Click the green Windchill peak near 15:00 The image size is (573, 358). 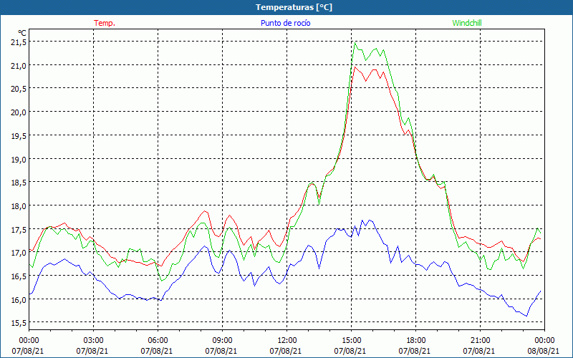pos(355,43)
